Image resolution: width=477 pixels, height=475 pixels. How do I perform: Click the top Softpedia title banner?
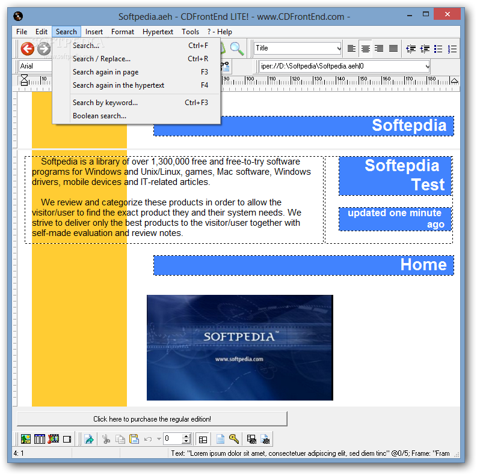click(x=304, y=126)
